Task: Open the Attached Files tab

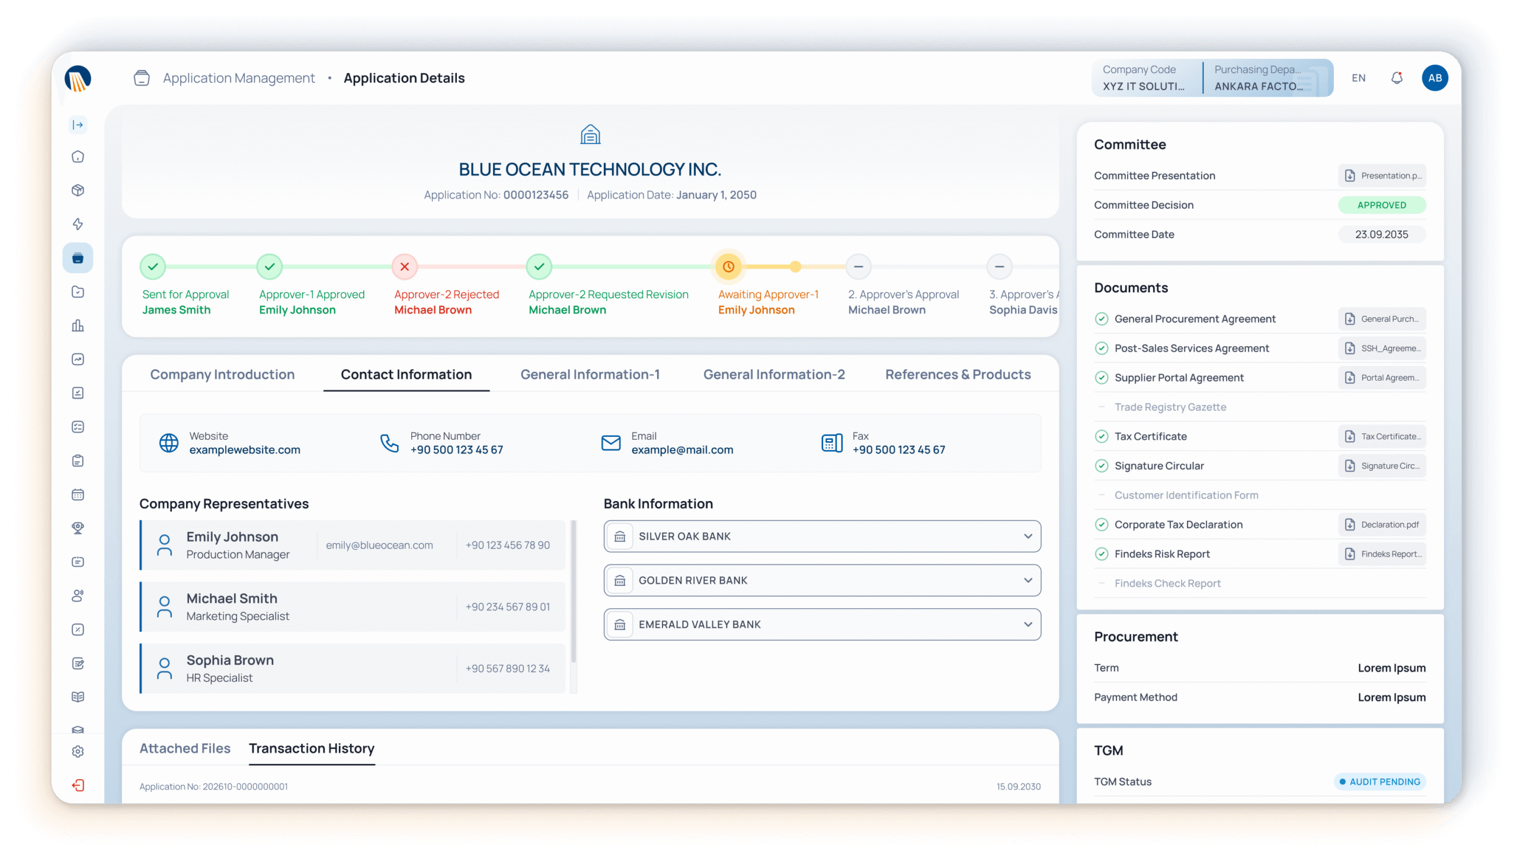Action: click(185, 748)
